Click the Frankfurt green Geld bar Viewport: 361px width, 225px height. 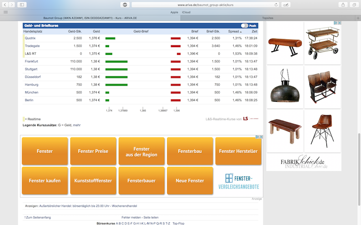[x=116, y=62]
